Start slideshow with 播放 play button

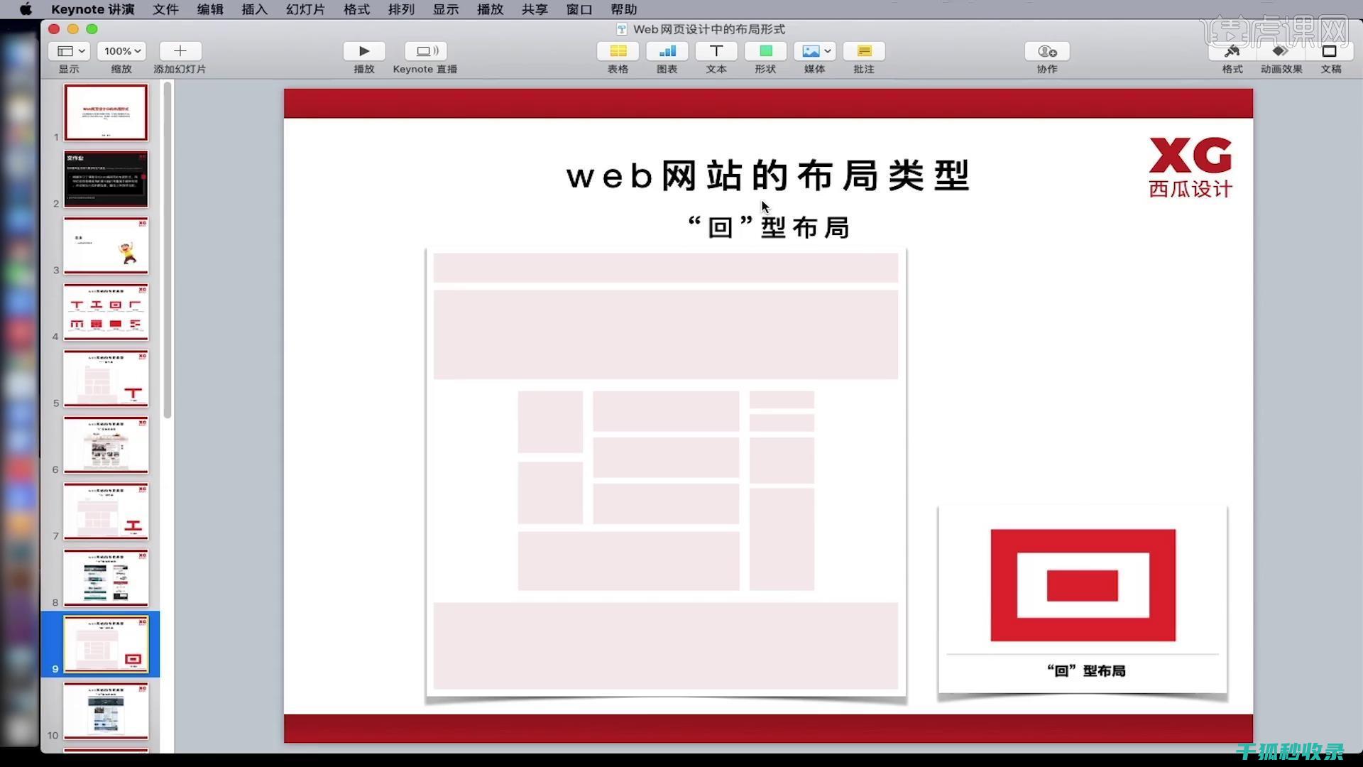point(364,51)
